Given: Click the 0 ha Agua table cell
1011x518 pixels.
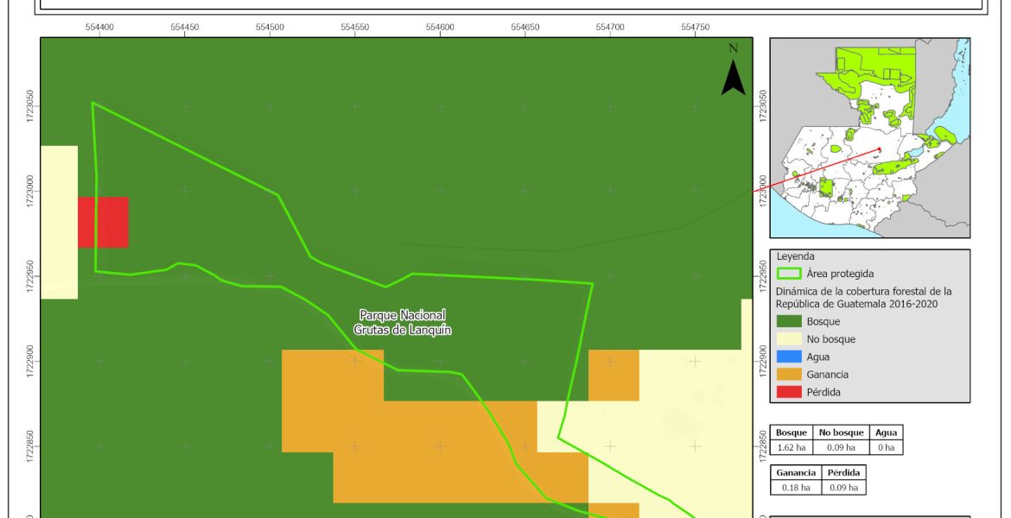Looking at the screenshot, I should 886,447.
